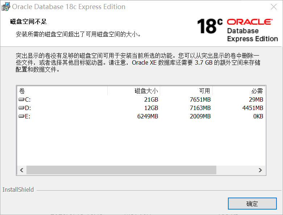Click the left arrow of horizontal scrollbar
Viewport: 283px width, 215px height.
22,170
